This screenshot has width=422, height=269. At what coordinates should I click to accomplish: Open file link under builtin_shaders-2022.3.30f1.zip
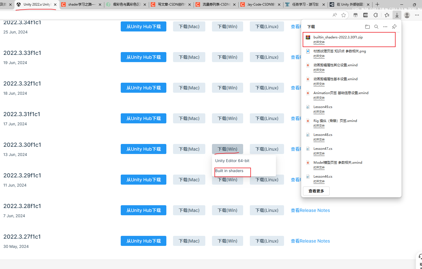pyautogui.click(x=319, y=42)
